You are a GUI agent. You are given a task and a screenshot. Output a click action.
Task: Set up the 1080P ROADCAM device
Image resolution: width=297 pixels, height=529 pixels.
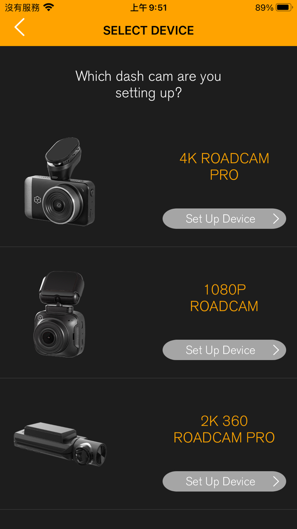point(224,350)
